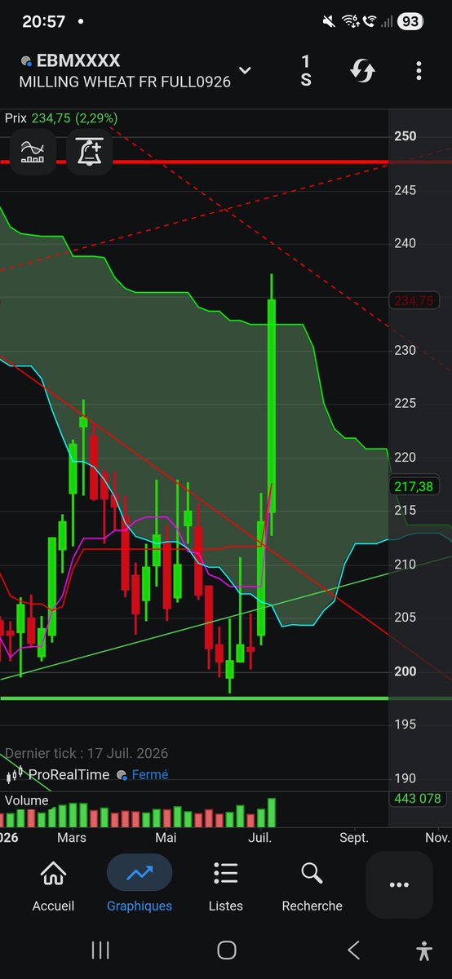Tap Android back button
The width and height of the screenshot is (452, 979).
tap(353, 950)
